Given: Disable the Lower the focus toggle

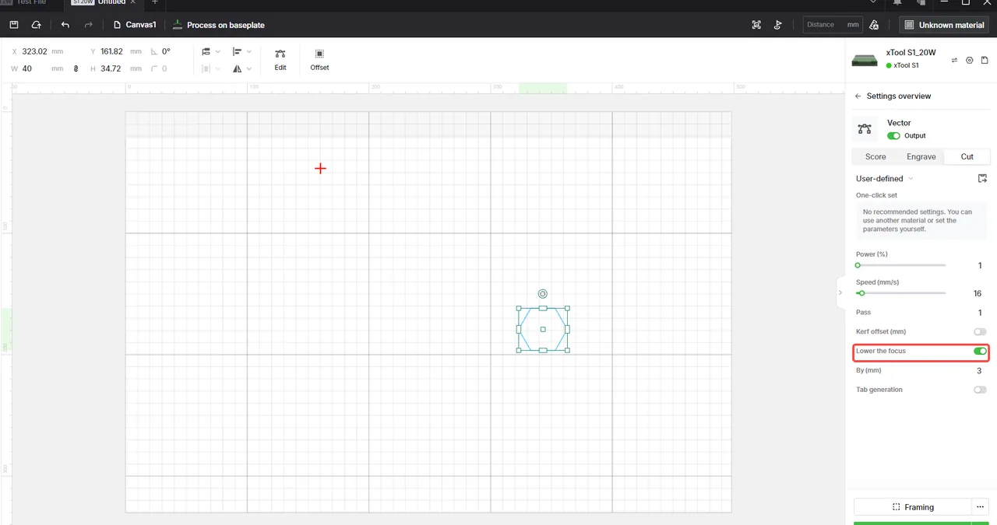Looking at the screenshot, I should pyautogui.click(x=980, y=352).
